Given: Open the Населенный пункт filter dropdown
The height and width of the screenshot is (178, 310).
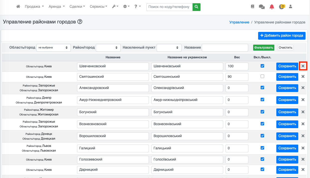Looking at the screenshot, I should point(169,48).
